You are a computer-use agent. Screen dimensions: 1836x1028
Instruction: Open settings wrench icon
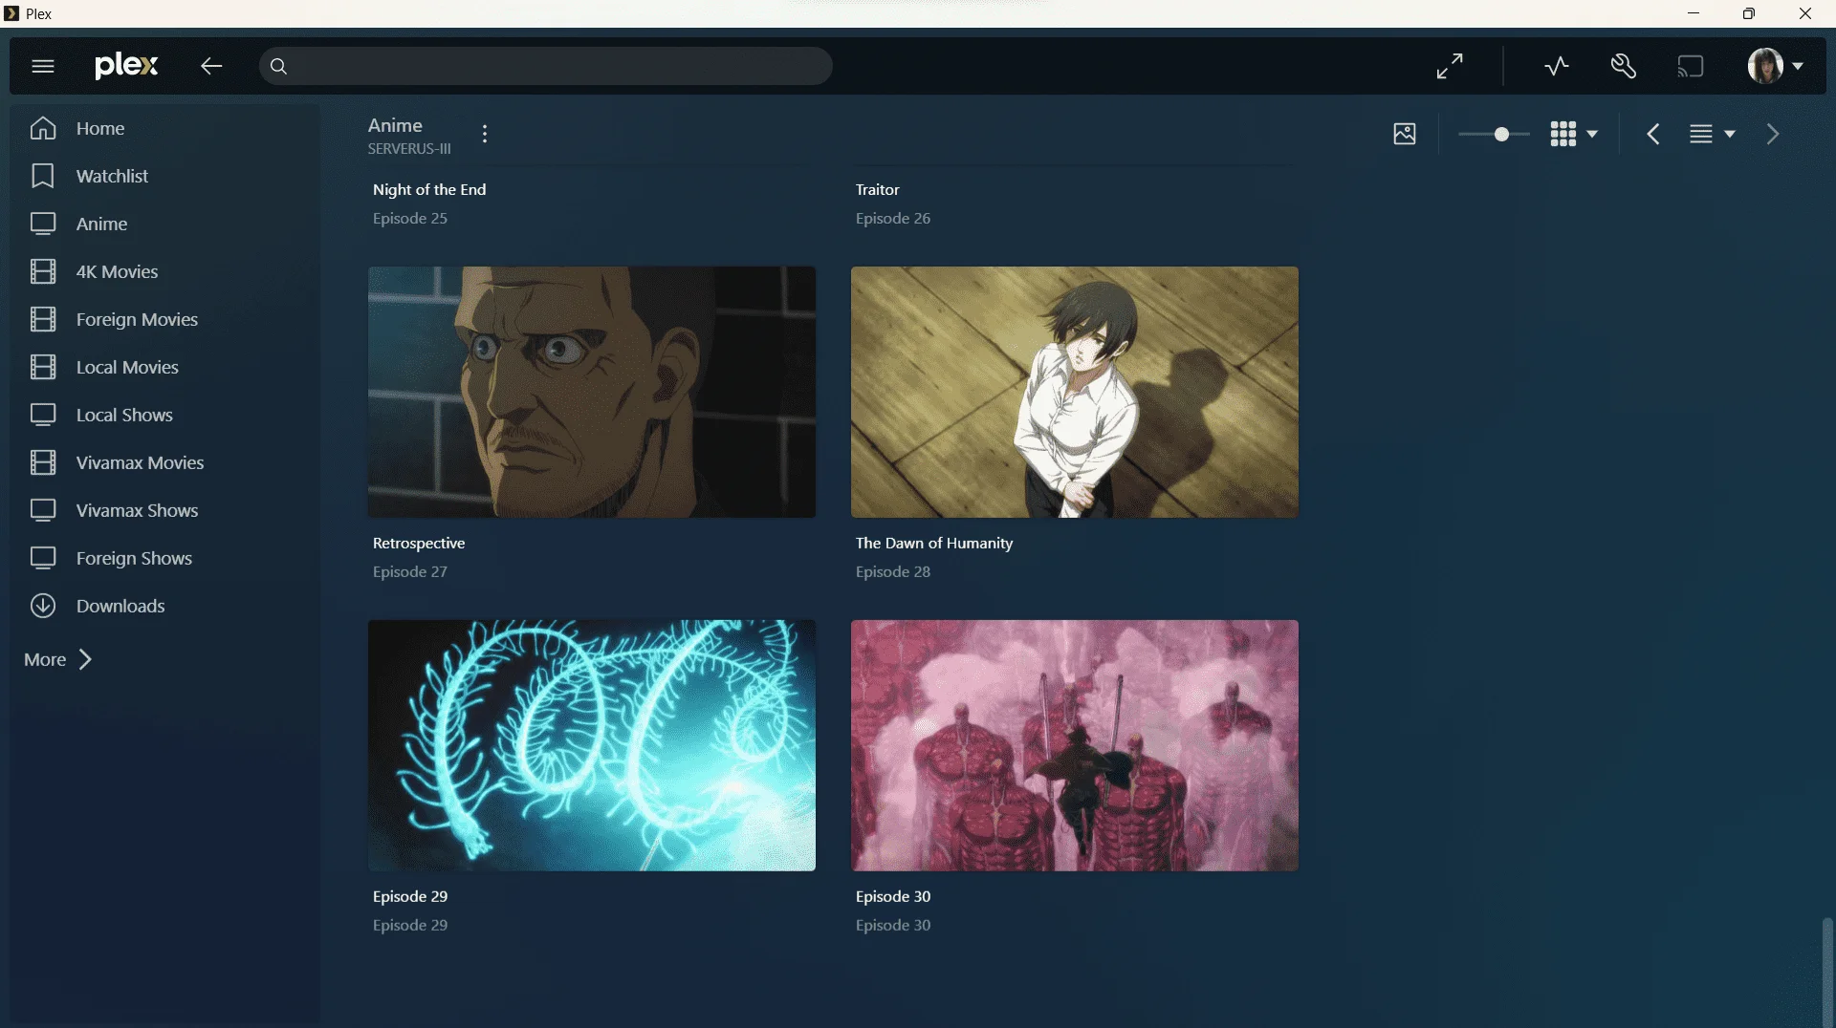click(1623, 66)
